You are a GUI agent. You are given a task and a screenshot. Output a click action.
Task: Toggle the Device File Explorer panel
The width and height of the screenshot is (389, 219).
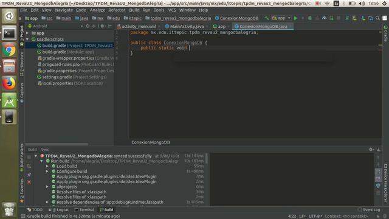pos(385,182)
